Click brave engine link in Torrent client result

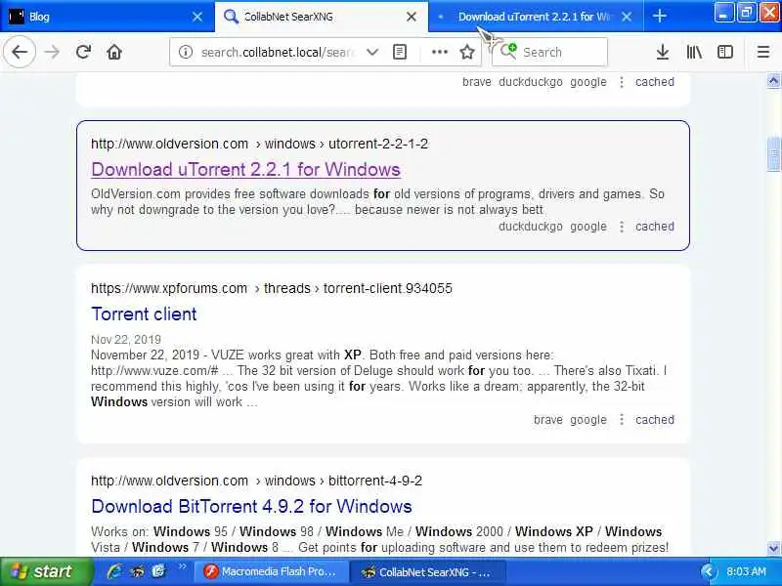pyautogui.click(x=548, y=420)
